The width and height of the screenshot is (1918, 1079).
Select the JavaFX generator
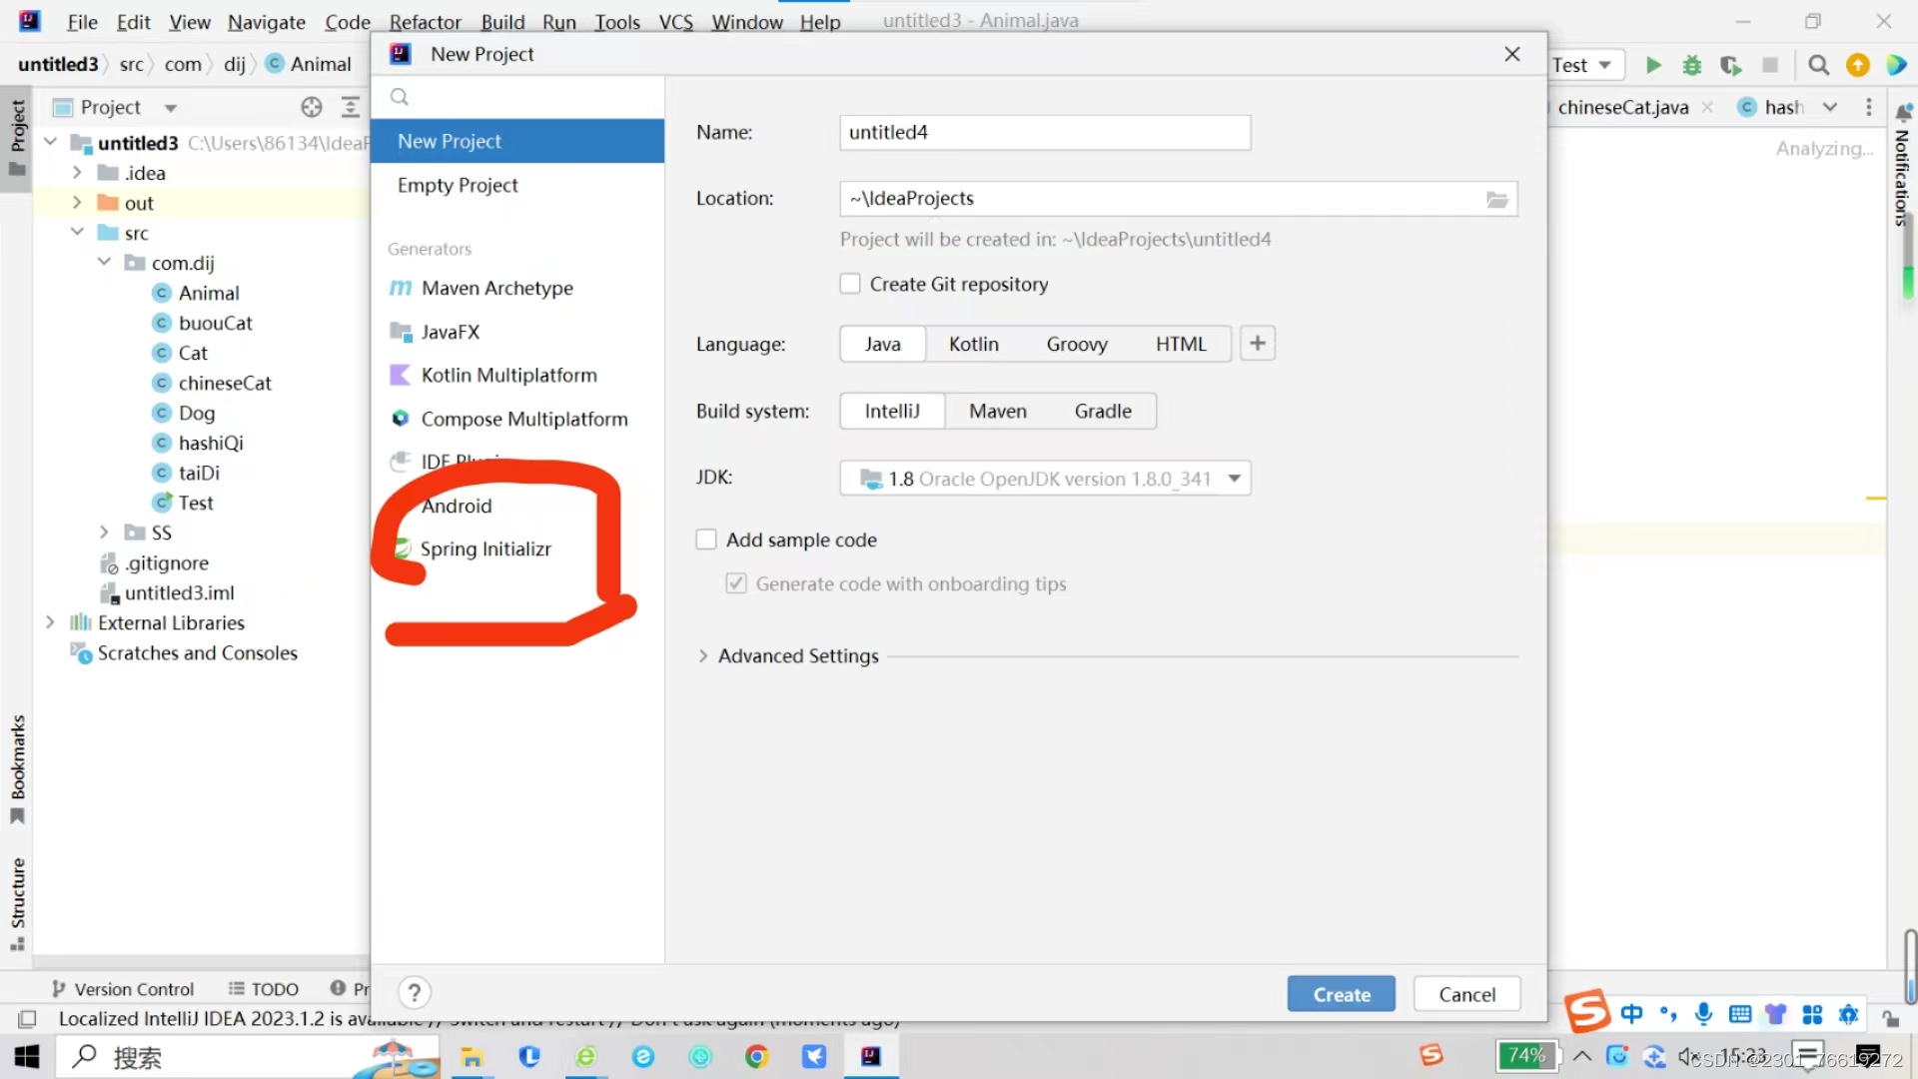click(450, 332)
